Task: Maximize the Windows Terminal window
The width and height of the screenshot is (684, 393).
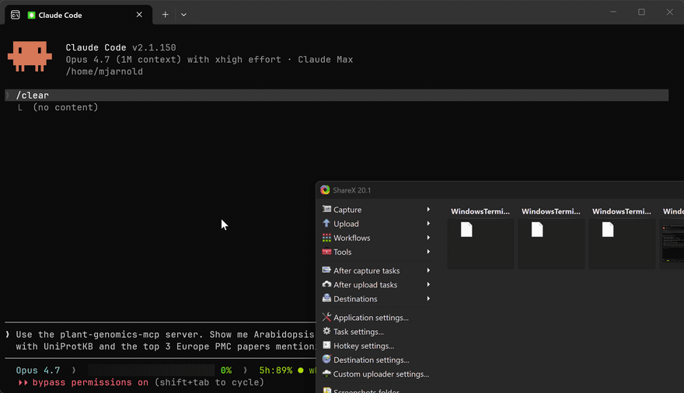Action: (641, 12)
